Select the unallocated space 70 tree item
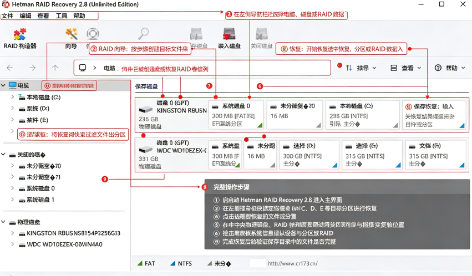472x276 pixels. point(44,166)
